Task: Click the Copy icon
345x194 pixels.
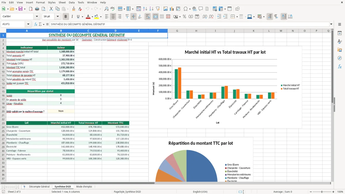Action: tap(57, 9)
